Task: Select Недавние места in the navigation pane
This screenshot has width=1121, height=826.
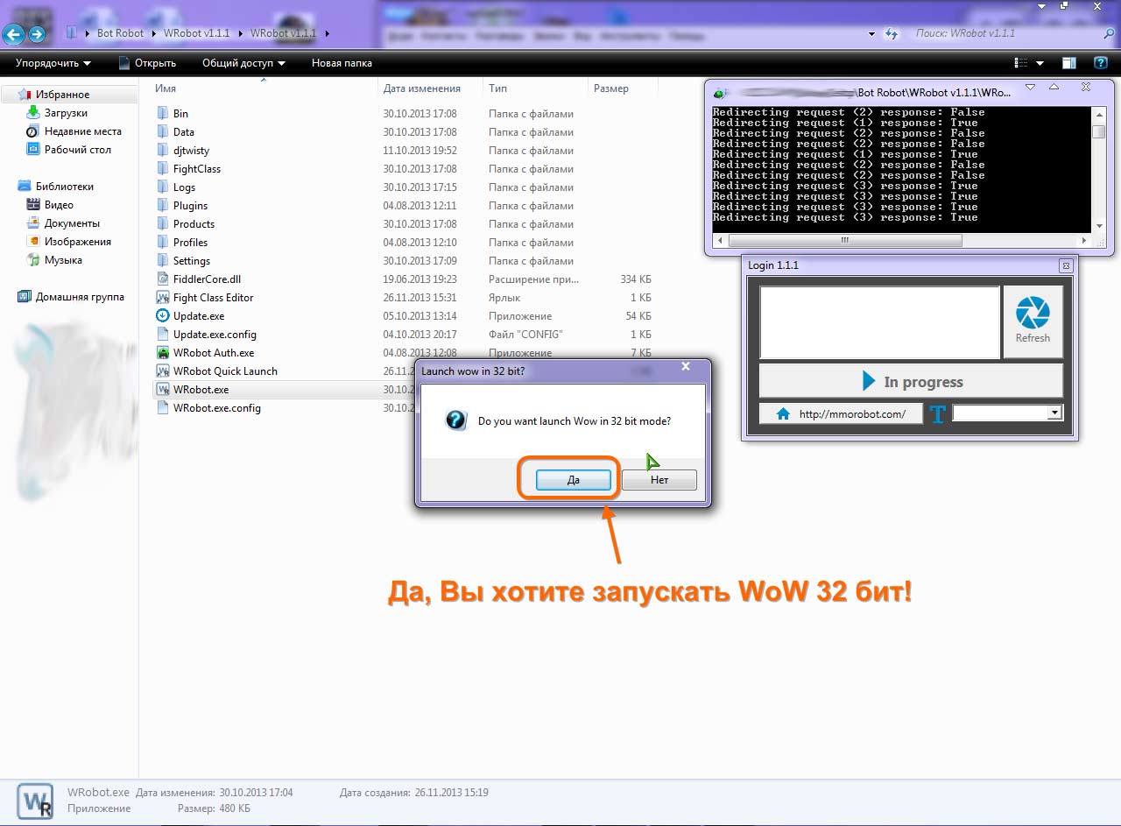Action: click(82, 131)
